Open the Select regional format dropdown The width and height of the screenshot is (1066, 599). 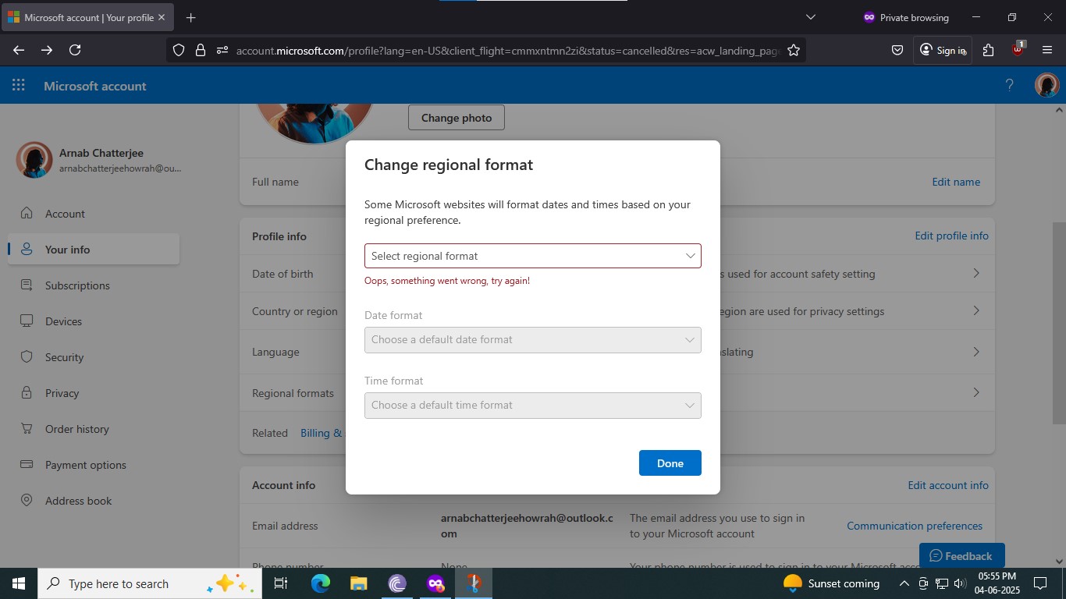(532, 256)
